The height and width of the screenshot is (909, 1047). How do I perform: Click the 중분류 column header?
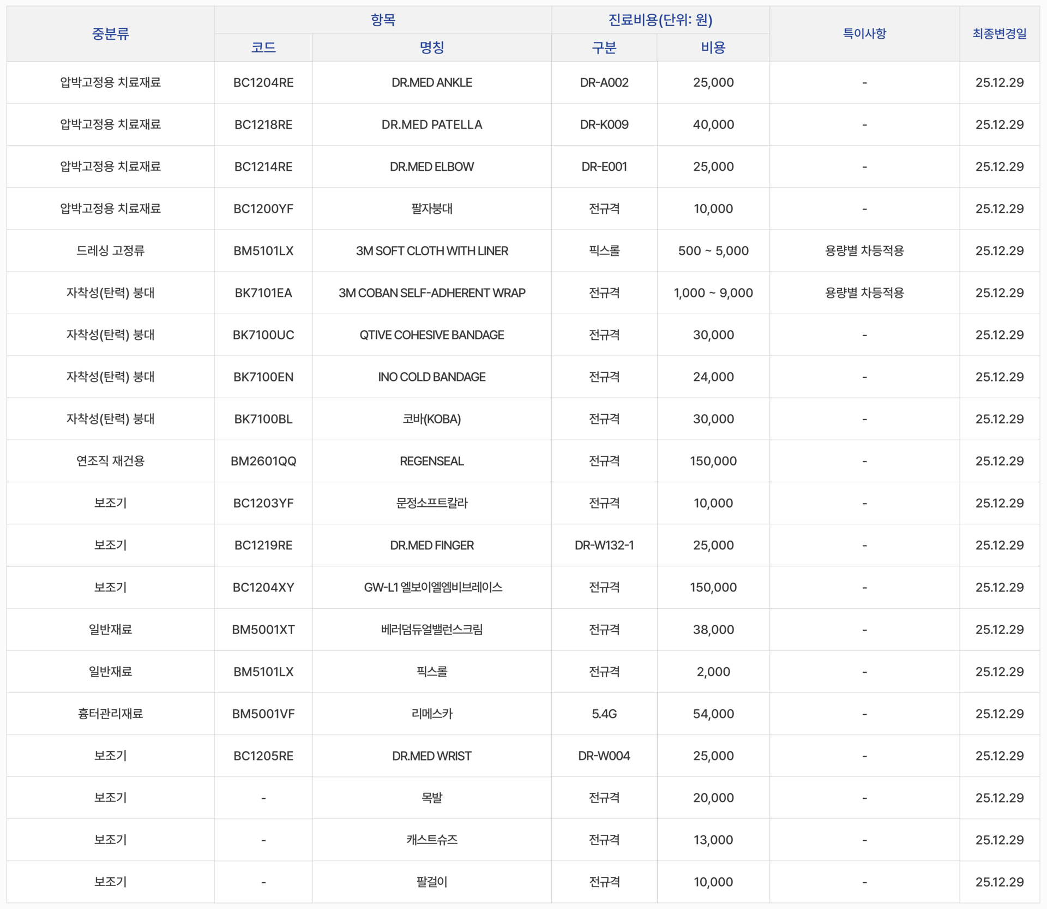pyautogui.click(x=110, y=34)
